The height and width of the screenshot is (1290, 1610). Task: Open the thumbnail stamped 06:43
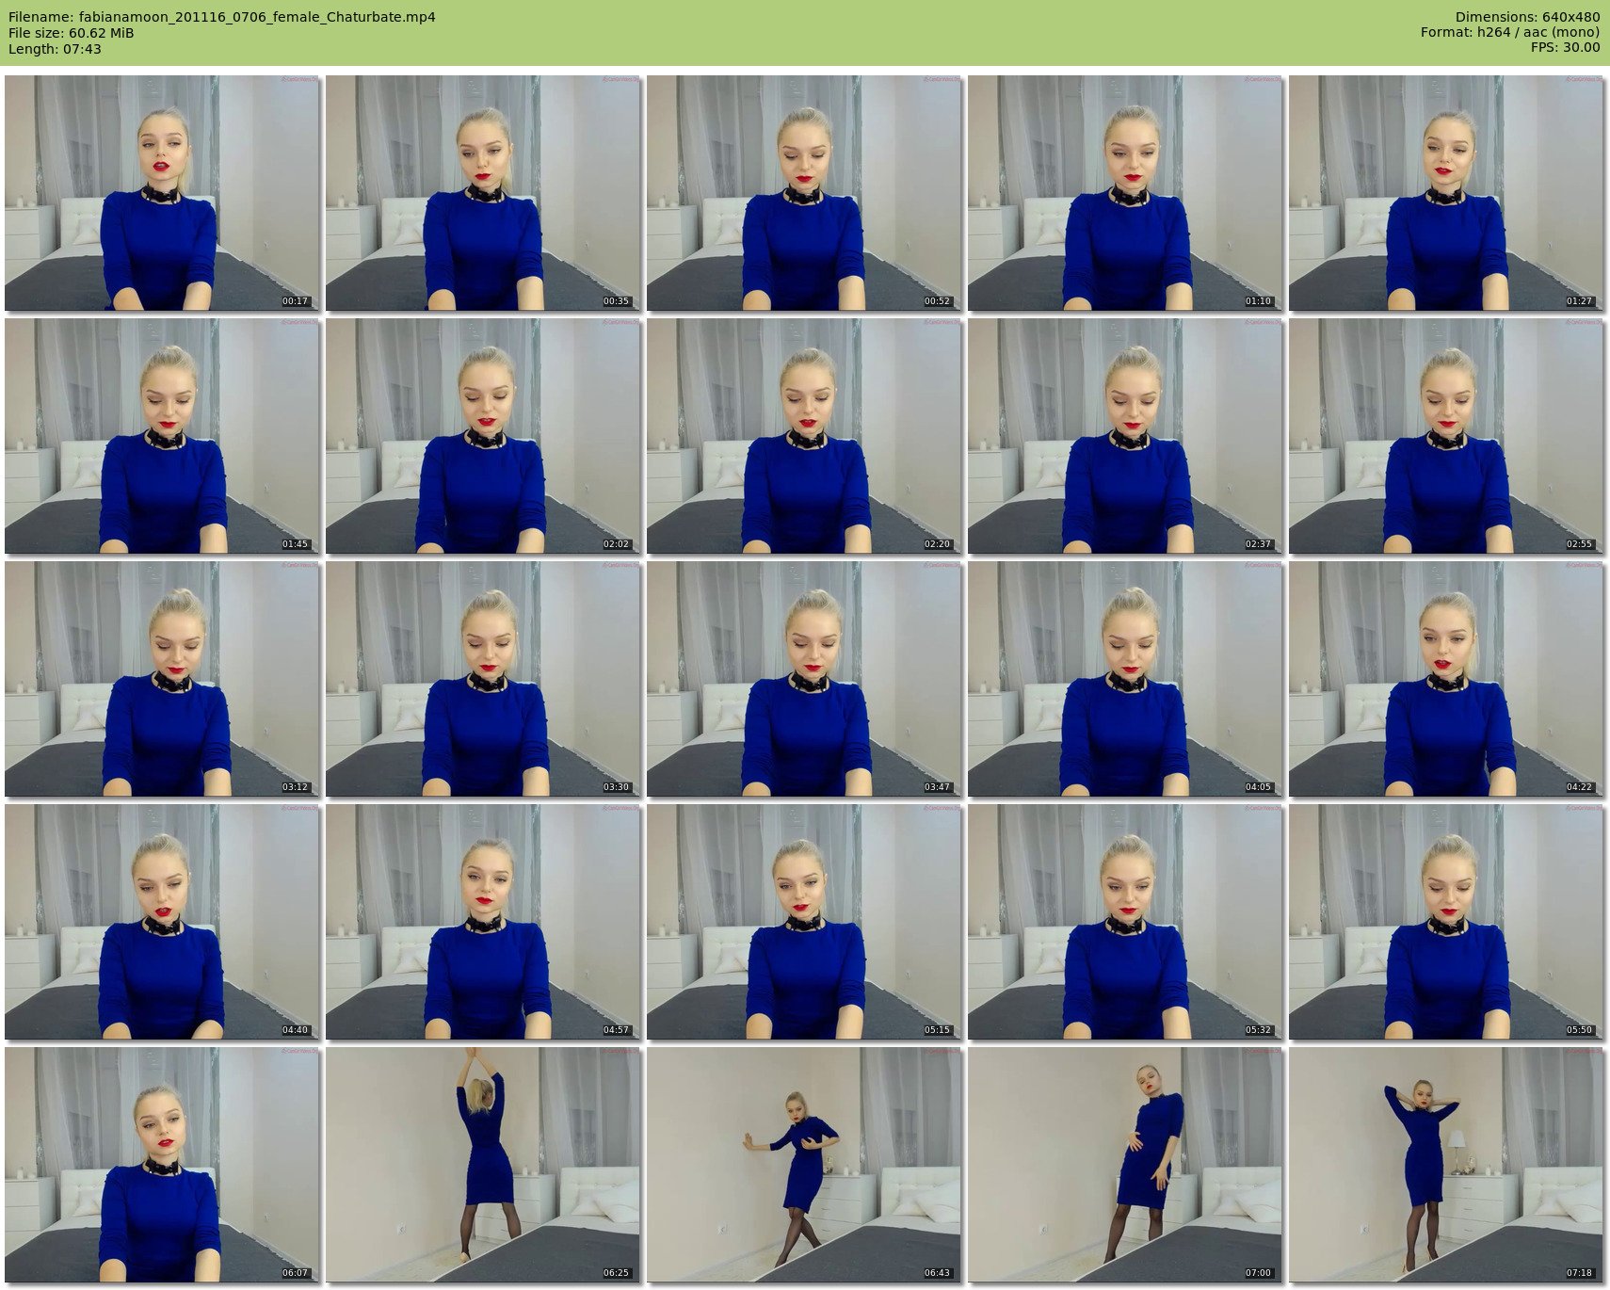pos(804,1165)
